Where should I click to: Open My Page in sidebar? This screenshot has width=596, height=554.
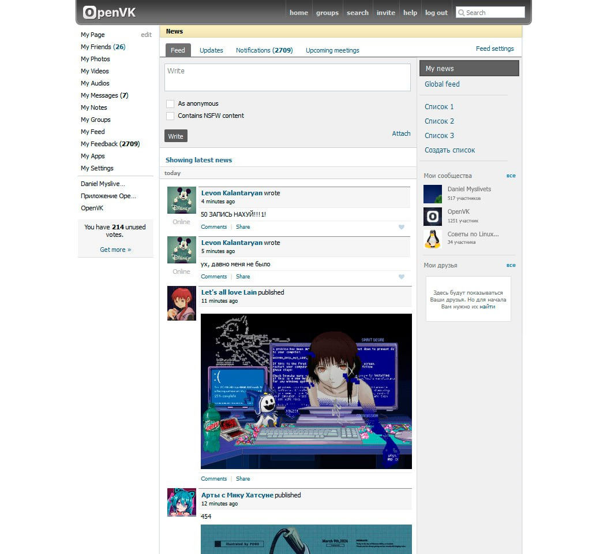click(93, 35)
